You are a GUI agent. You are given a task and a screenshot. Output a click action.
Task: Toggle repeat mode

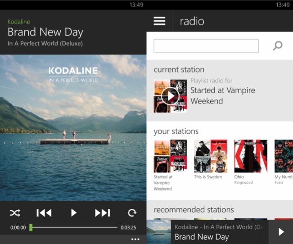(132, 213)
